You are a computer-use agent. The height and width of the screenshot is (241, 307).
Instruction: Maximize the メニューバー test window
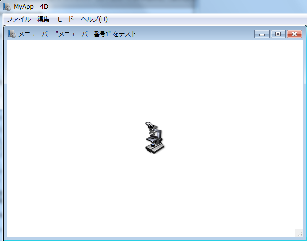pos(278,34)
